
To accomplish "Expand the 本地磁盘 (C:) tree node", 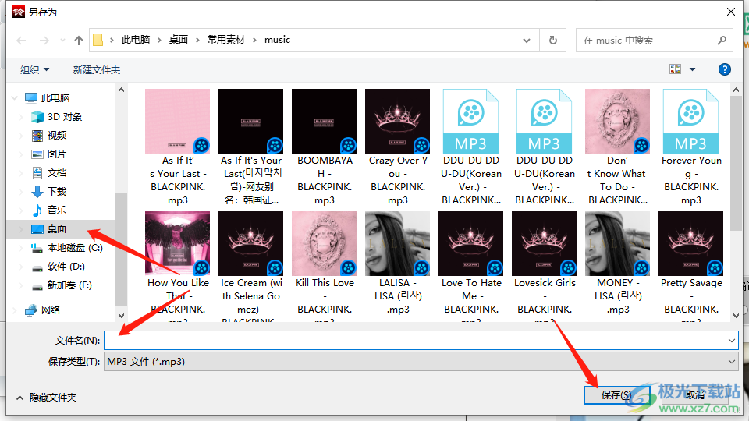I will [20, 248].
